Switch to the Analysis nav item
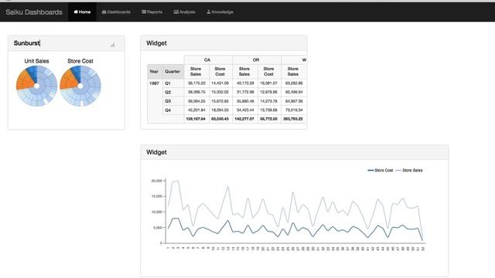 pyautogui.click(x=184, y=12)
